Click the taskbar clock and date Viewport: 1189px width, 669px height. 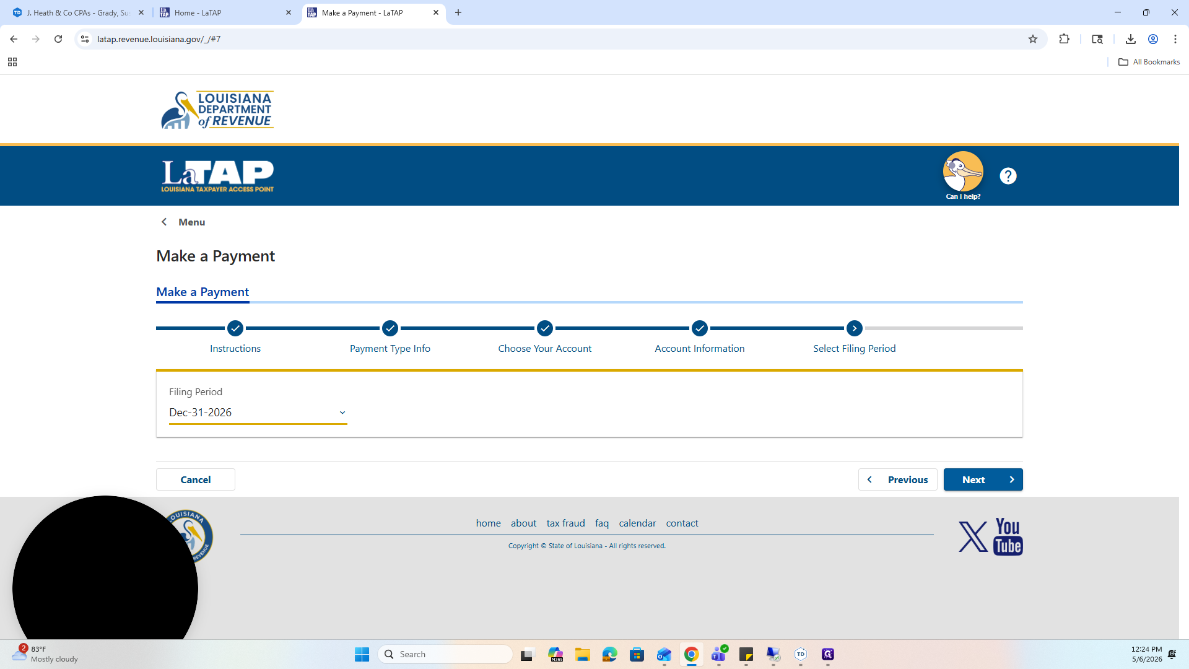click(1147, 654)
